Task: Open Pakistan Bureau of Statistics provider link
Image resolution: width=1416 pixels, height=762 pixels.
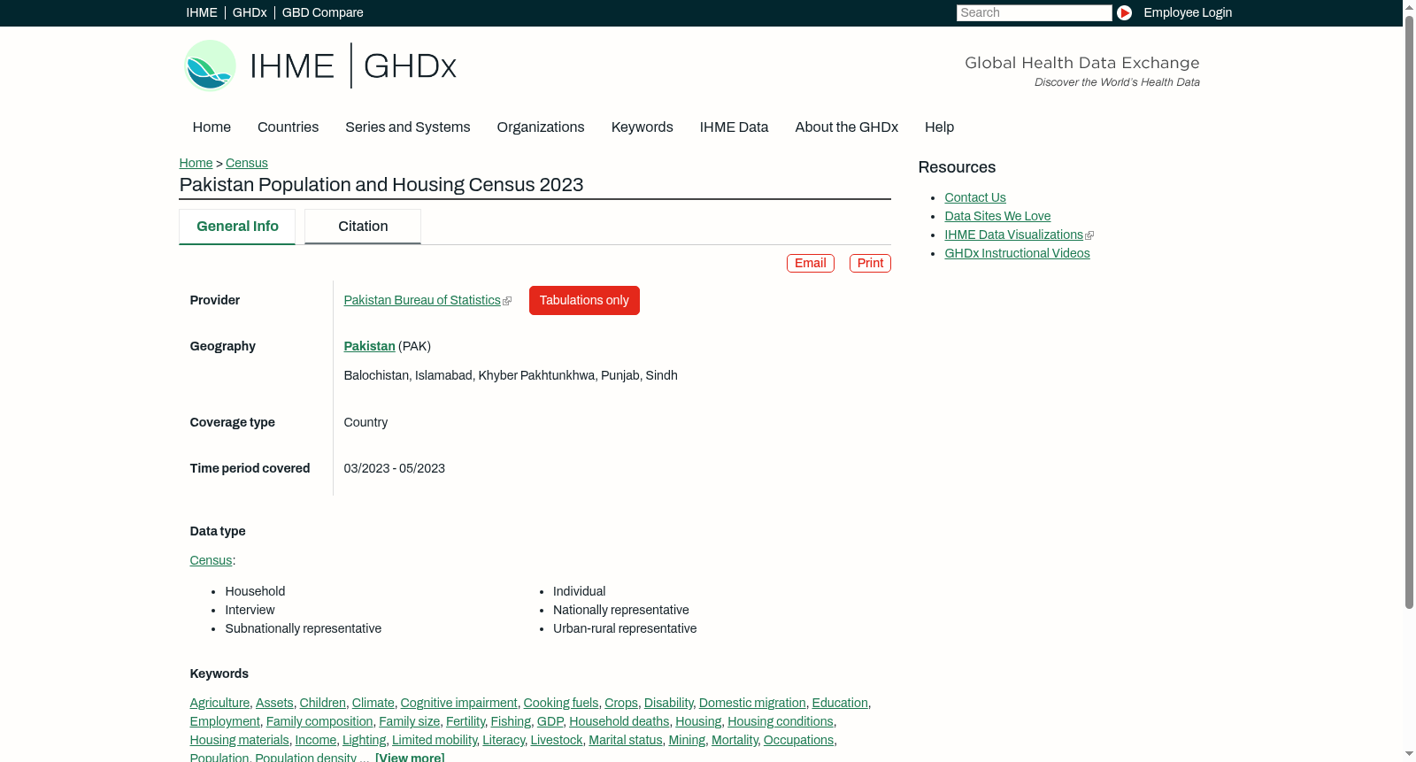Action: 422,300
